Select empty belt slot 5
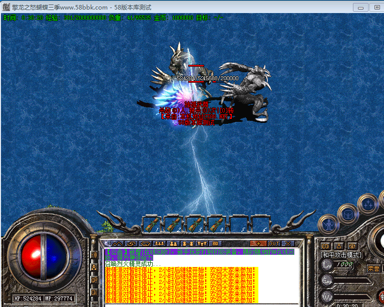Image resolution: width=384 pixels, height=307 pixels. pos(238,225)
